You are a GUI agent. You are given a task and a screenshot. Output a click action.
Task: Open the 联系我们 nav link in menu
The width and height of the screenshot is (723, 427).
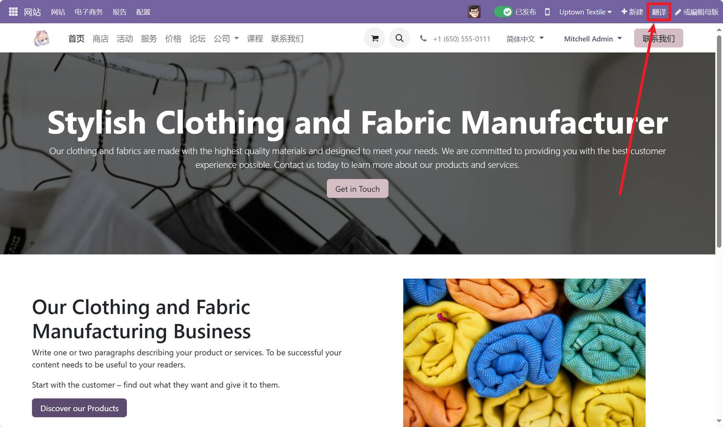click(287, 38)
